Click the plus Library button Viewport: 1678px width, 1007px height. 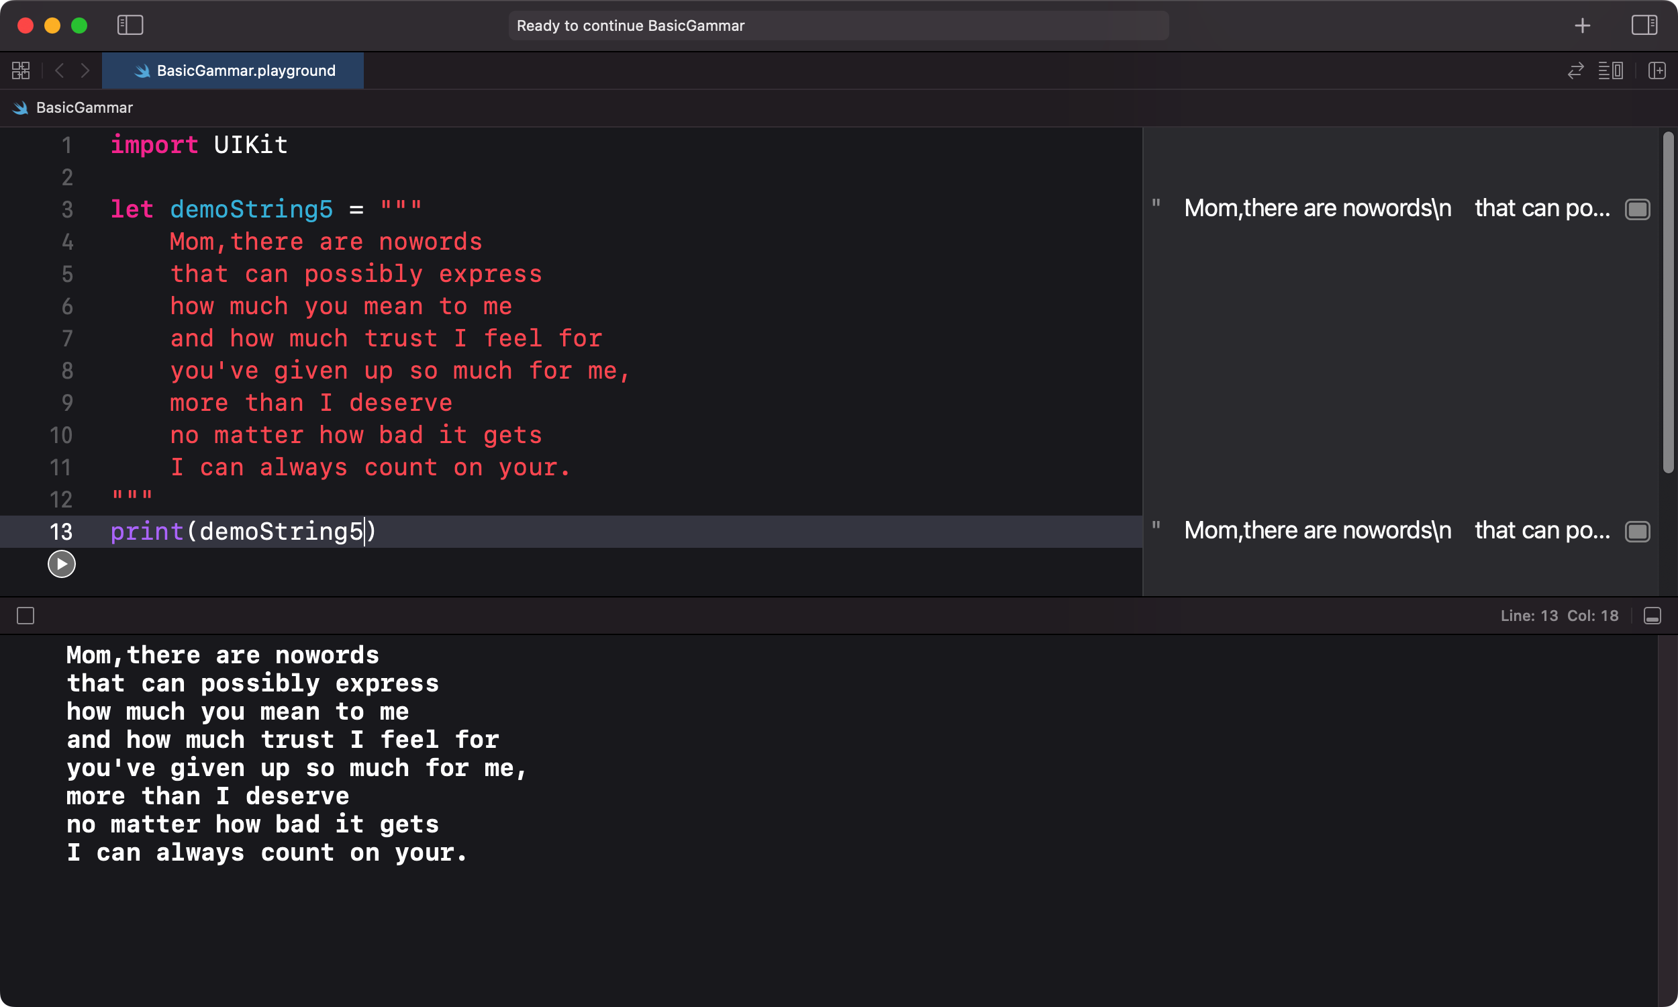(x=1583, y=26)
